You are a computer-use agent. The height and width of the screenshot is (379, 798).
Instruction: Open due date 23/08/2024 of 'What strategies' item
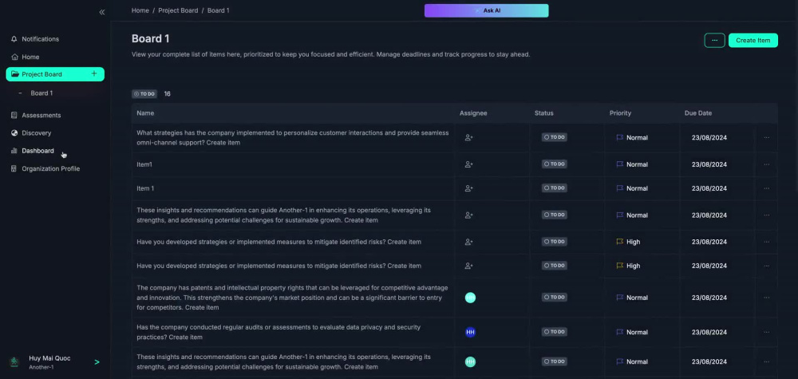[709, 138]
